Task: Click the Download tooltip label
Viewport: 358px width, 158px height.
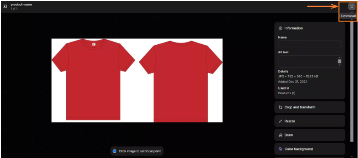Action: 348,16
